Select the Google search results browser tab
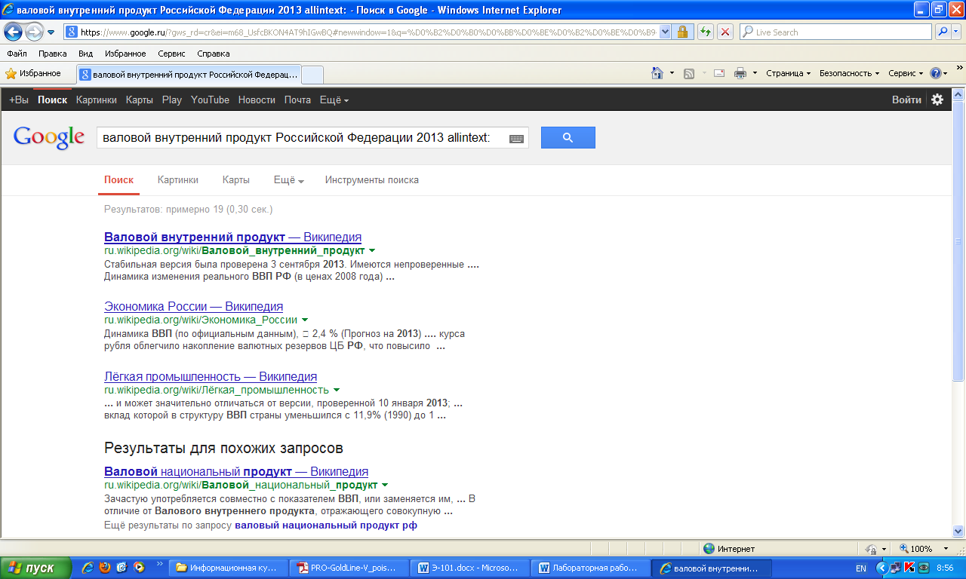Screen dimensions: 966x579 click(189, 75)
